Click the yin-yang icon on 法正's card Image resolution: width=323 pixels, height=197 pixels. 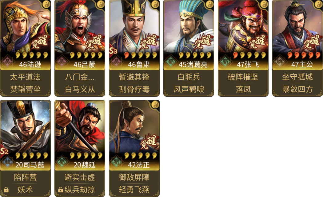155,105
